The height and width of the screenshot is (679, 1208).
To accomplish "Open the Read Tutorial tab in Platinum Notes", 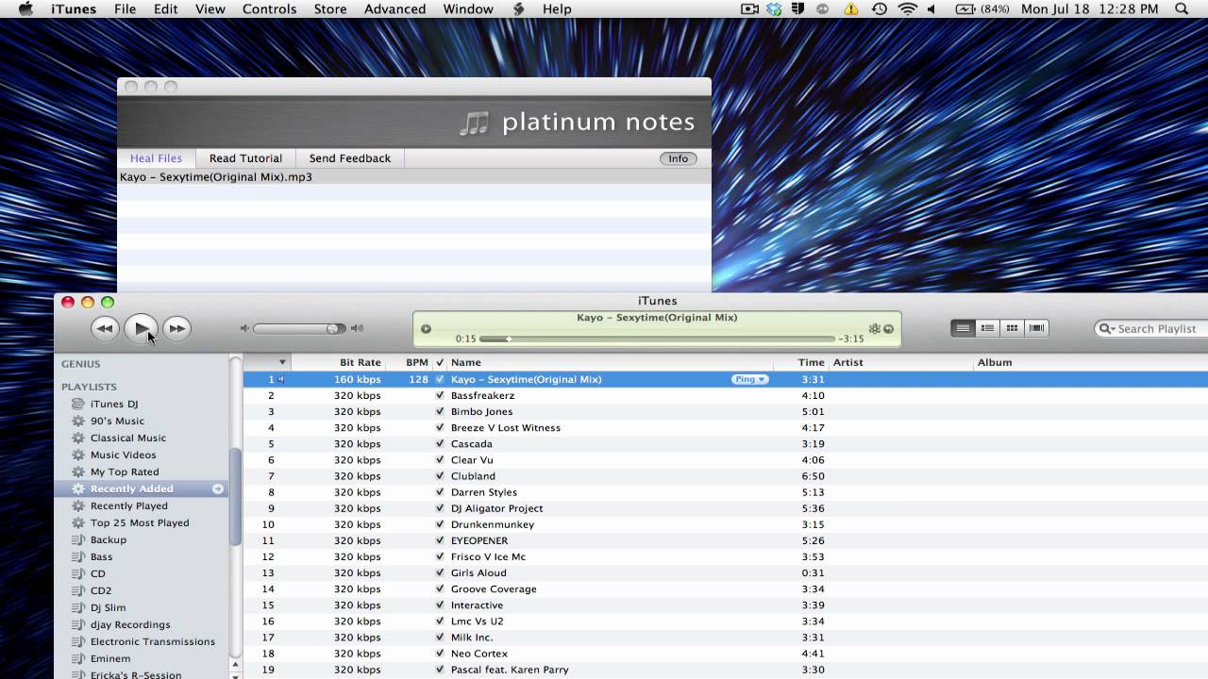I will 245,158.
